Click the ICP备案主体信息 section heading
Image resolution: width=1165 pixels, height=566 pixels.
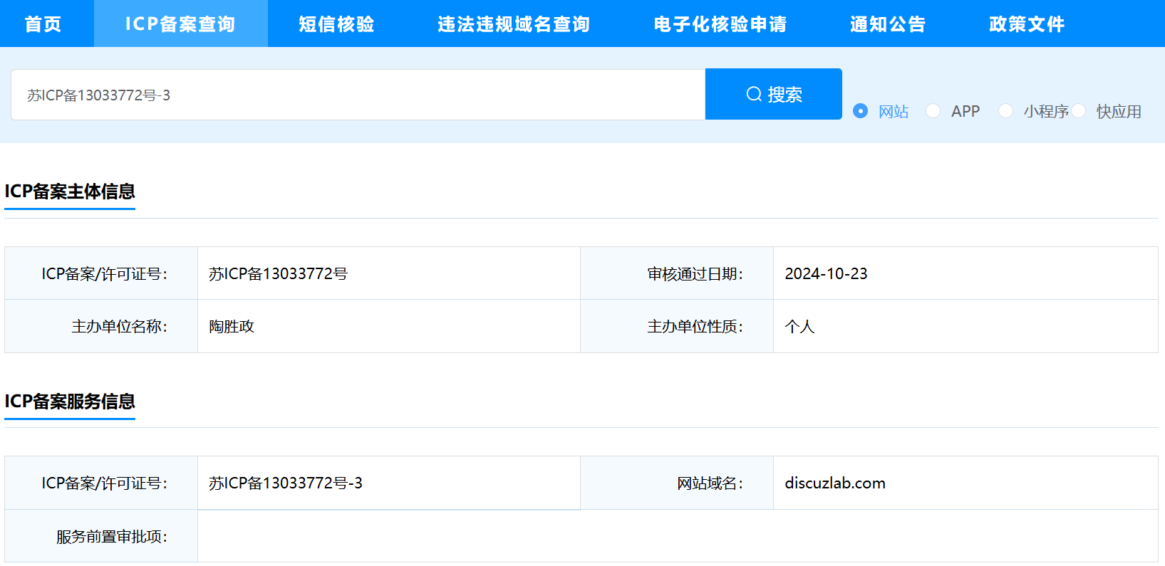point(70,192)
